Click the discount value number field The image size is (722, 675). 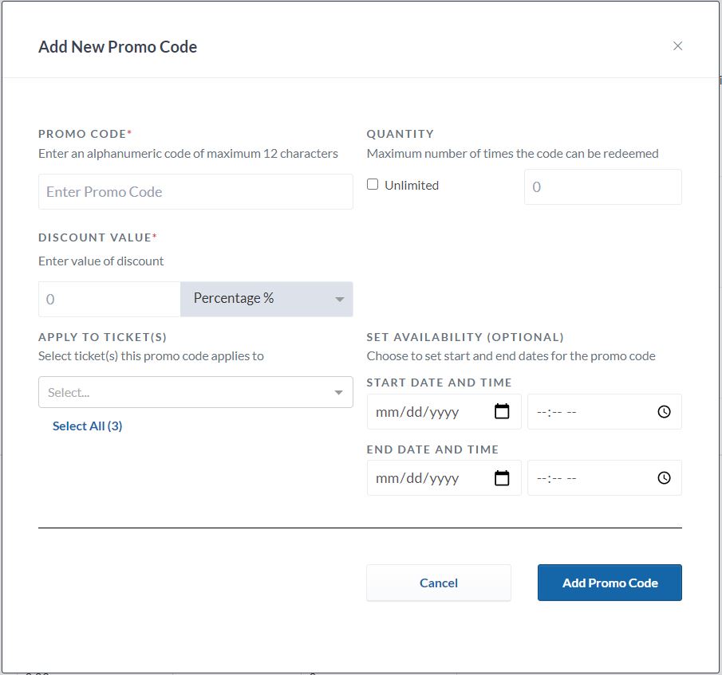[x=109, y=300]
